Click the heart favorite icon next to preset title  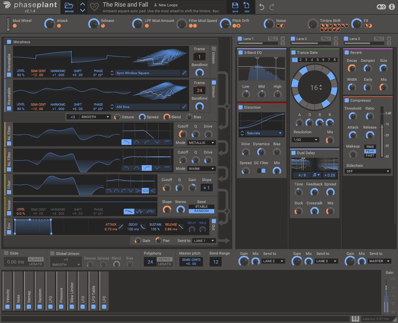[x=94, y=7]
